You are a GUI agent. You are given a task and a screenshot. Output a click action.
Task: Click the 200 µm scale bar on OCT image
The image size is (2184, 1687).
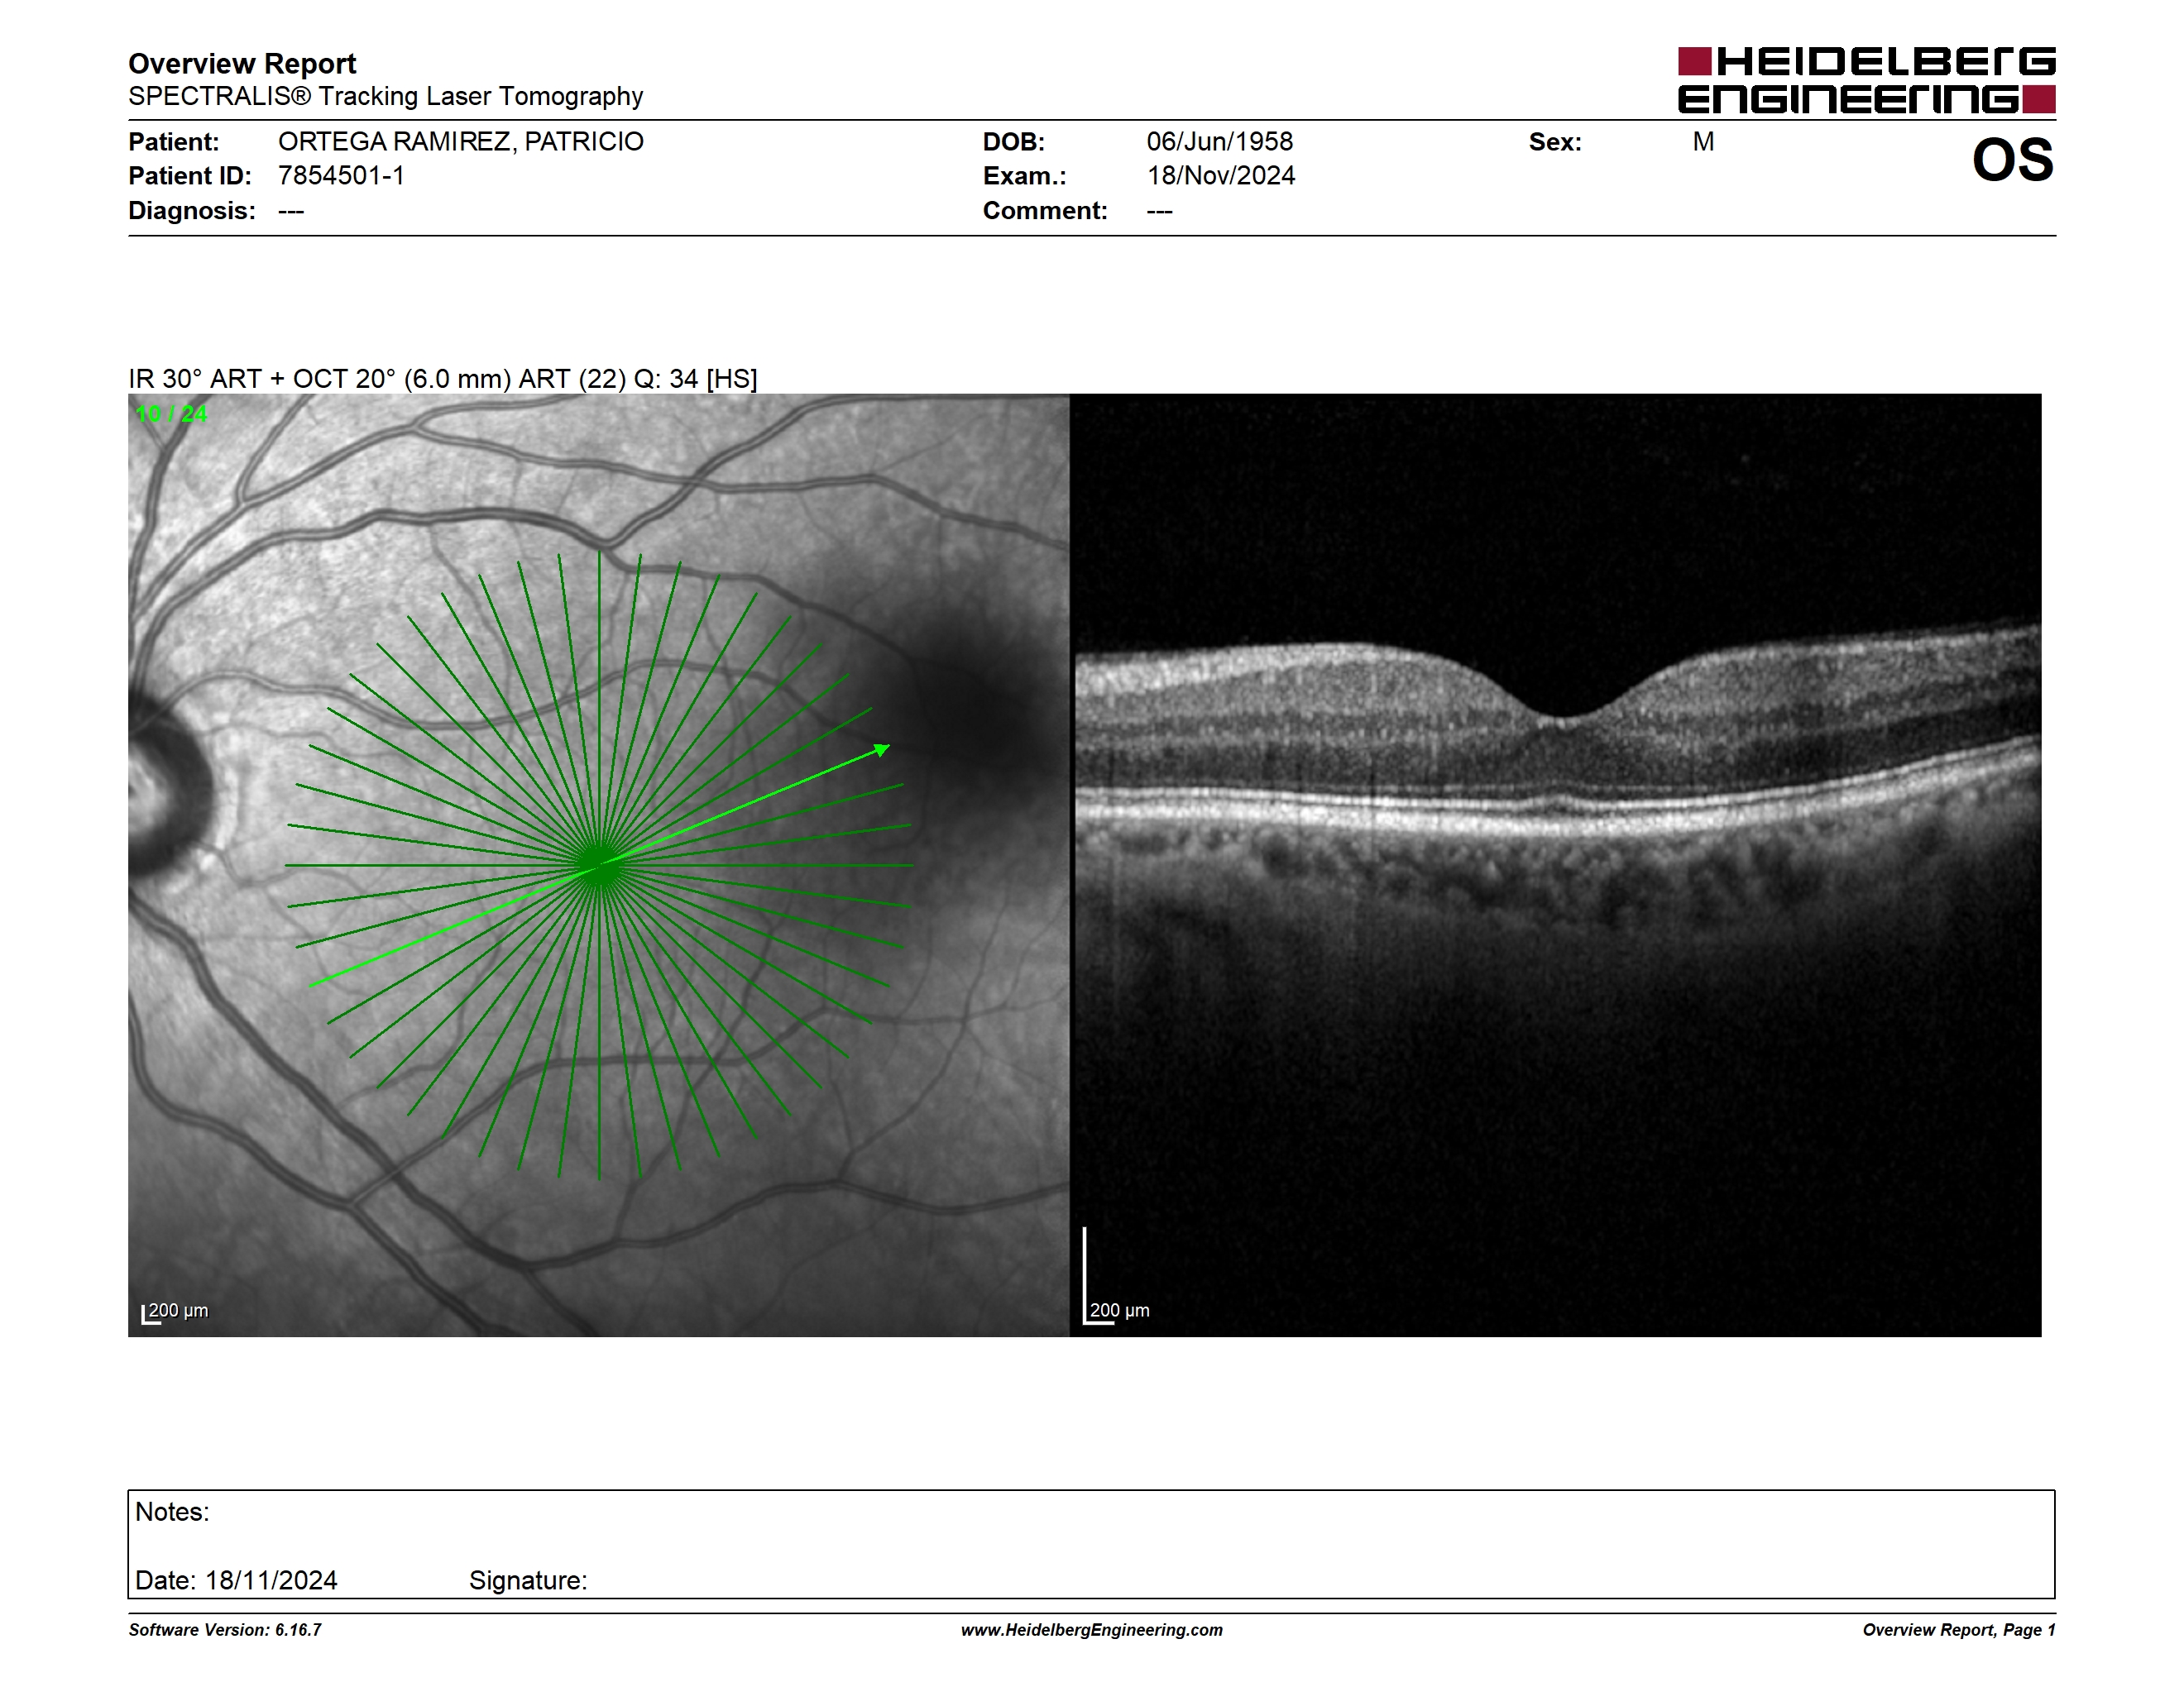(x=1117, y=1278)
